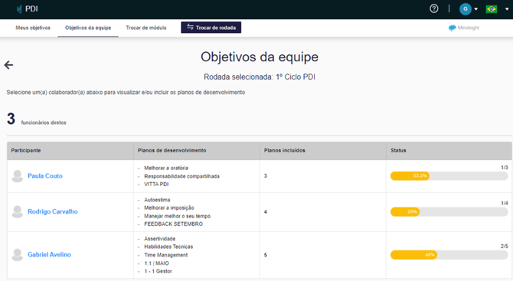
Task: Select the plan 'FEEDBACK SETEMBRO'
Action: coord(173,224)
